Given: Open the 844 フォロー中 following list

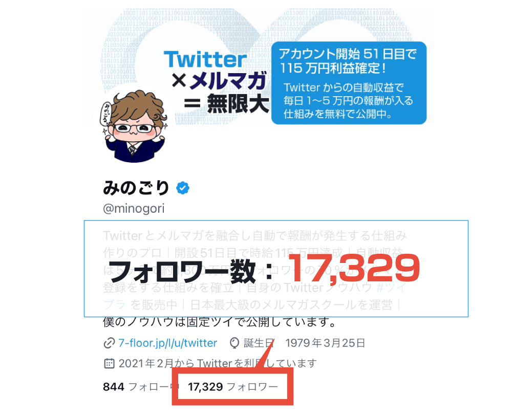Looking at the screenshot, I should click(139, 387).
